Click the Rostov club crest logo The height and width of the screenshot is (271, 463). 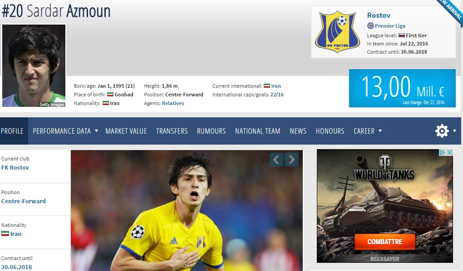(337, 32)
